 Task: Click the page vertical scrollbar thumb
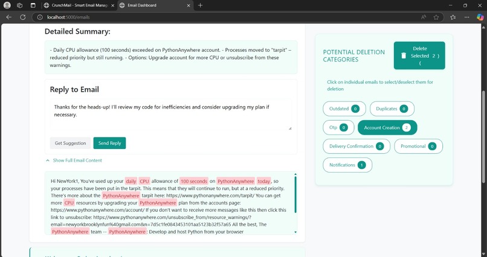[484, 137]
